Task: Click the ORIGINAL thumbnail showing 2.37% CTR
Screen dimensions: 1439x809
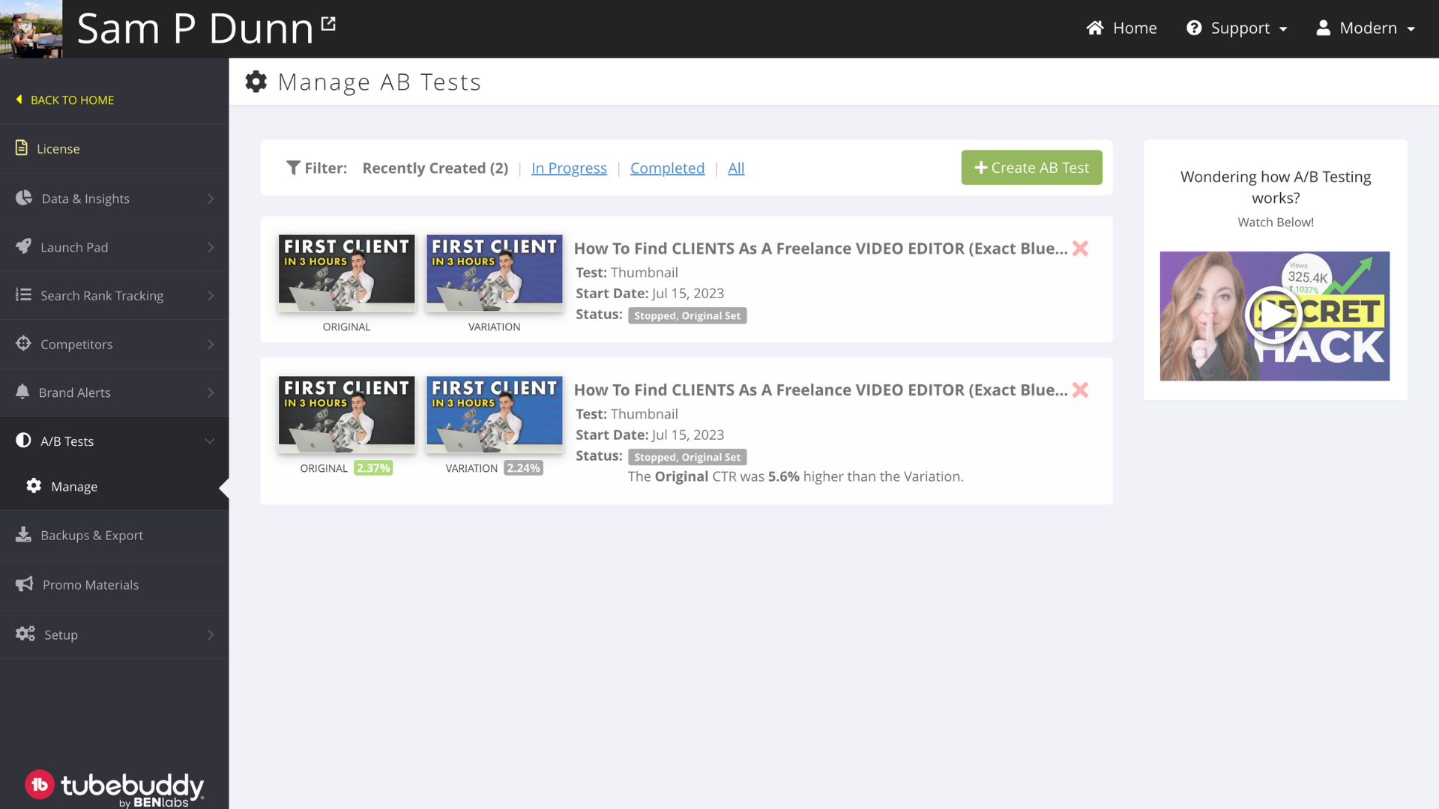Action: pos(346,413)
